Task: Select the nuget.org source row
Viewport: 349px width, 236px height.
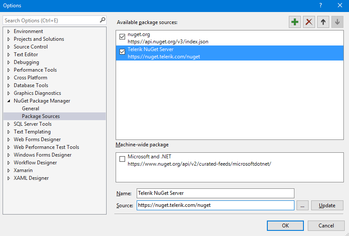Action: 230,38
